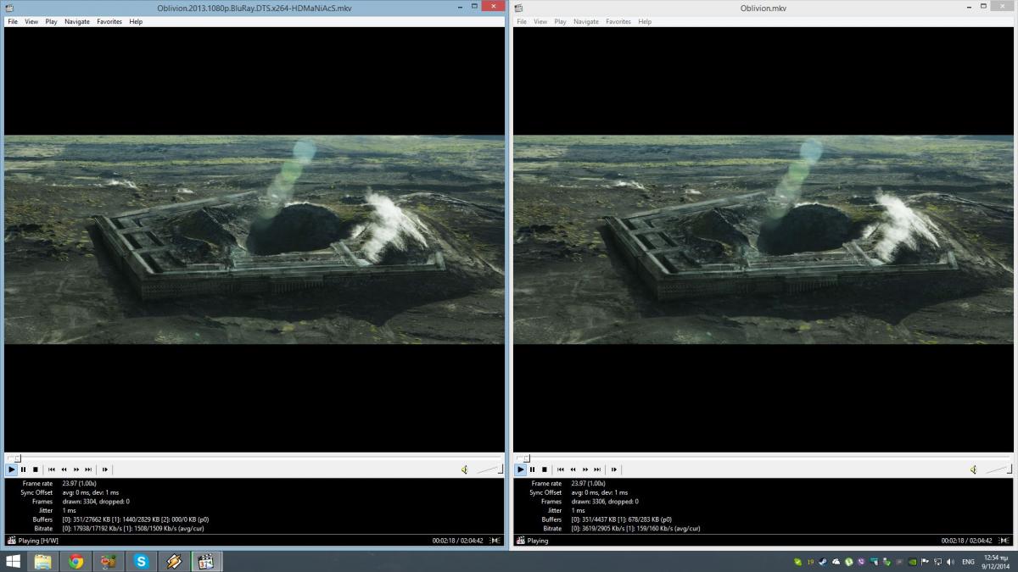Increase playback rate in right Oblivion.mkv window
The width and height of the screenshot is (1018, 572).
[585, 469]
